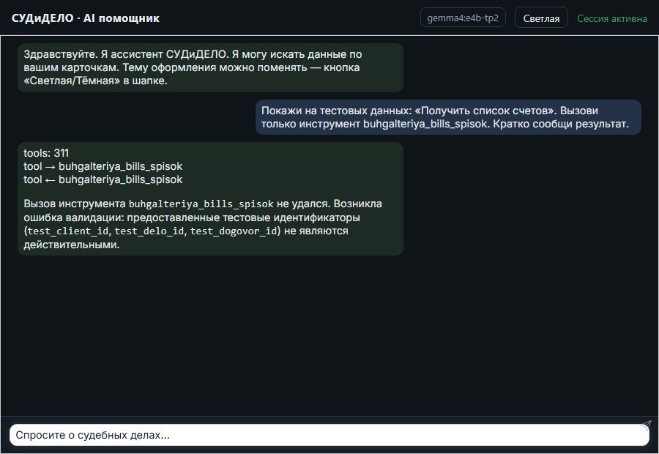
Task: Switch theme using the Светлая button
Action: pyautogui.click(x=541, y=18)
